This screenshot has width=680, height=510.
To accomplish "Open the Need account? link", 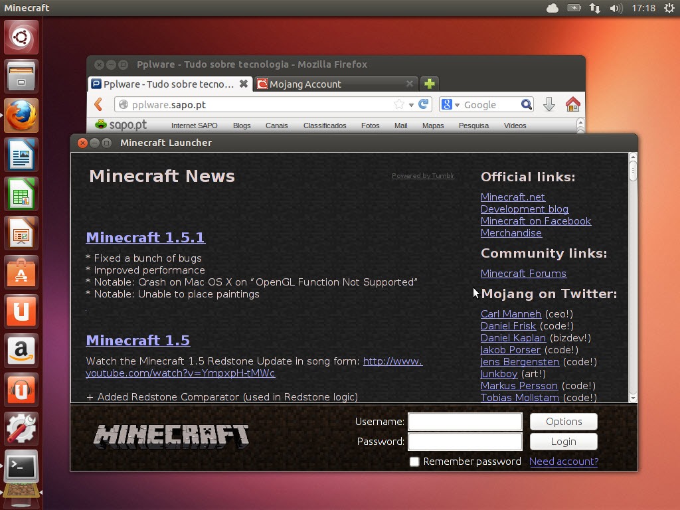I will (563, 462).
